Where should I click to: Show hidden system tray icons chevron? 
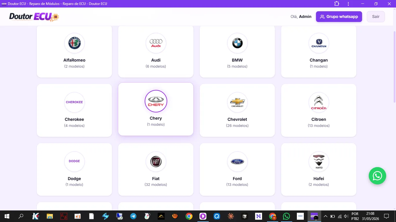tap(326, 216)
